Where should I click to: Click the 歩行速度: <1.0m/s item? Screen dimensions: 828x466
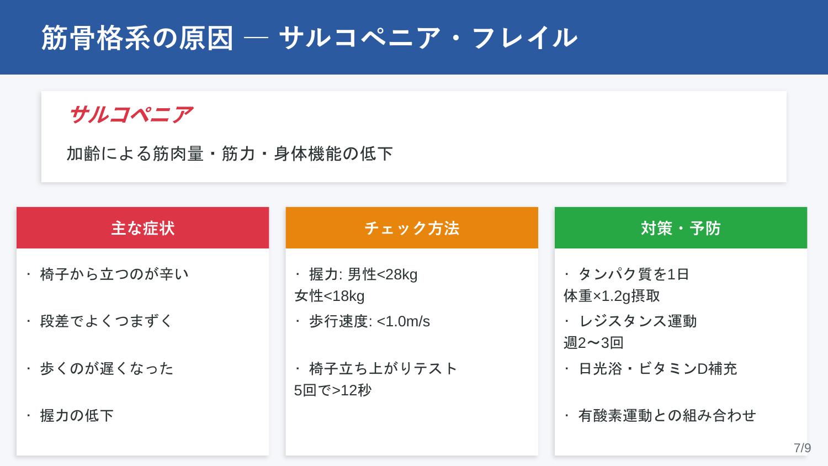(369, 321)
